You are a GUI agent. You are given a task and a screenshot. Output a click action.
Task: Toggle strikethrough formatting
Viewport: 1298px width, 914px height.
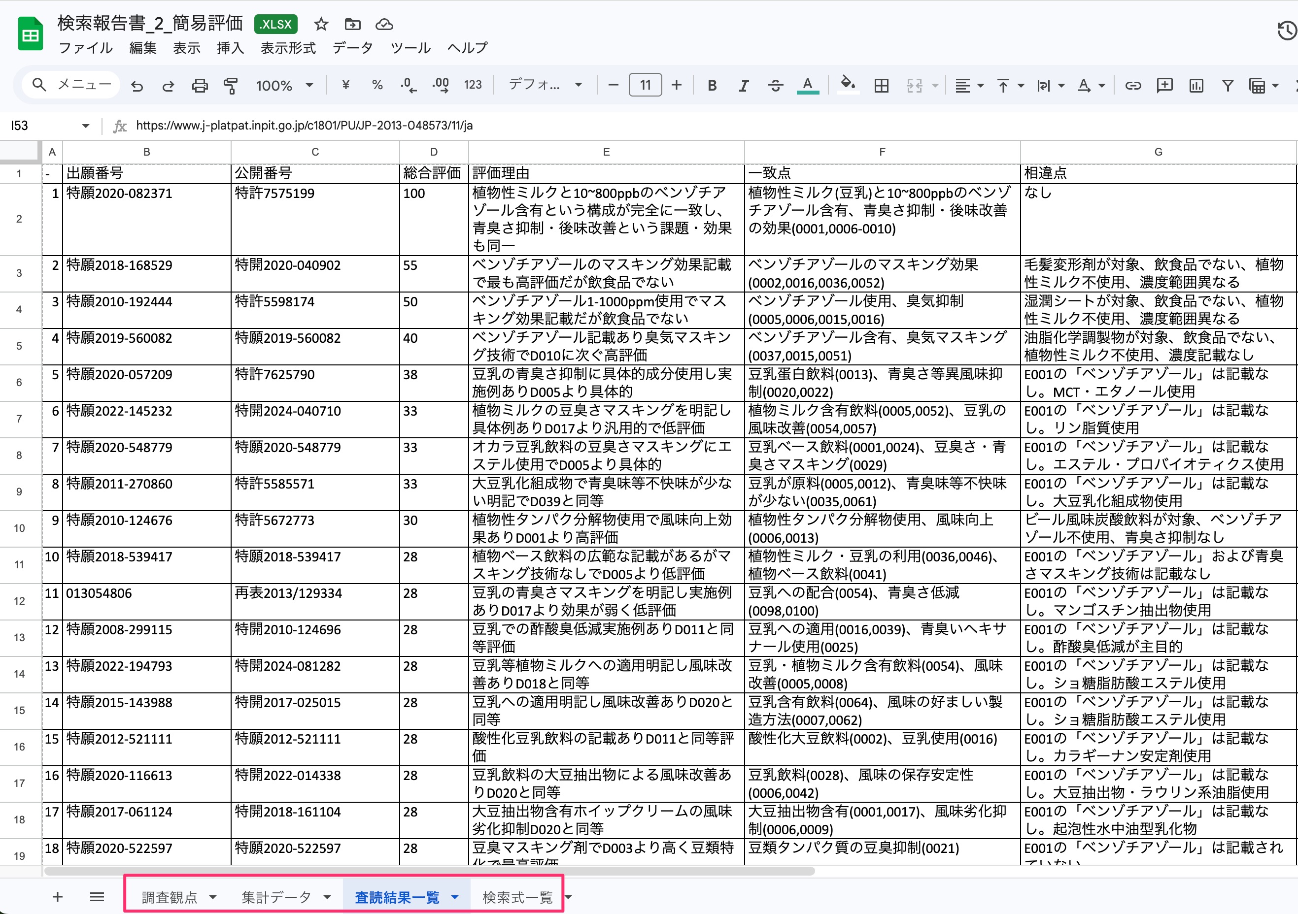coord(775,85)
